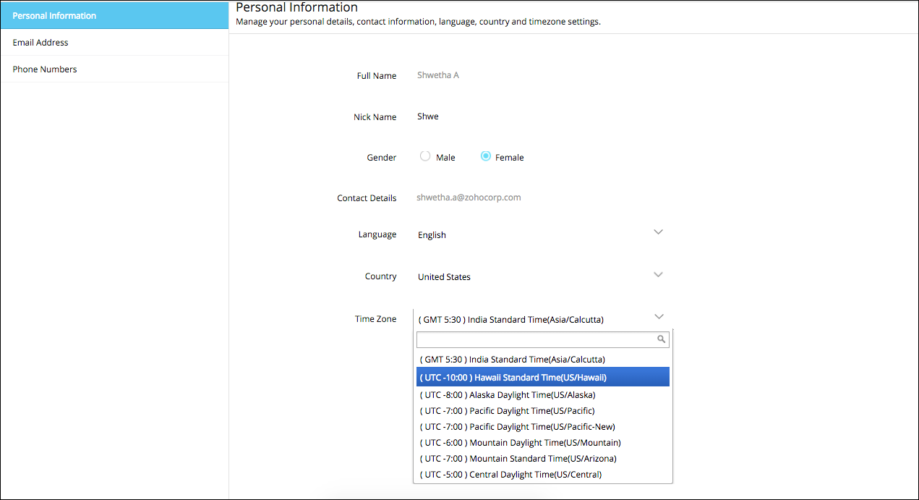Go to Phone Numbers section
The width and height of the screenshot is (919, 500).
click(x=45, y=69)
